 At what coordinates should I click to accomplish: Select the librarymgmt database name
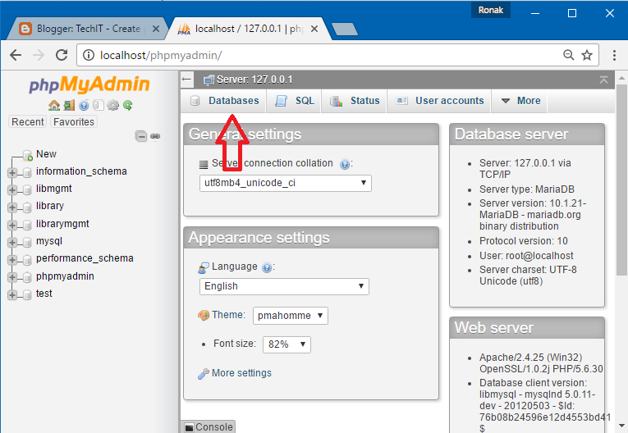point(62,224)
